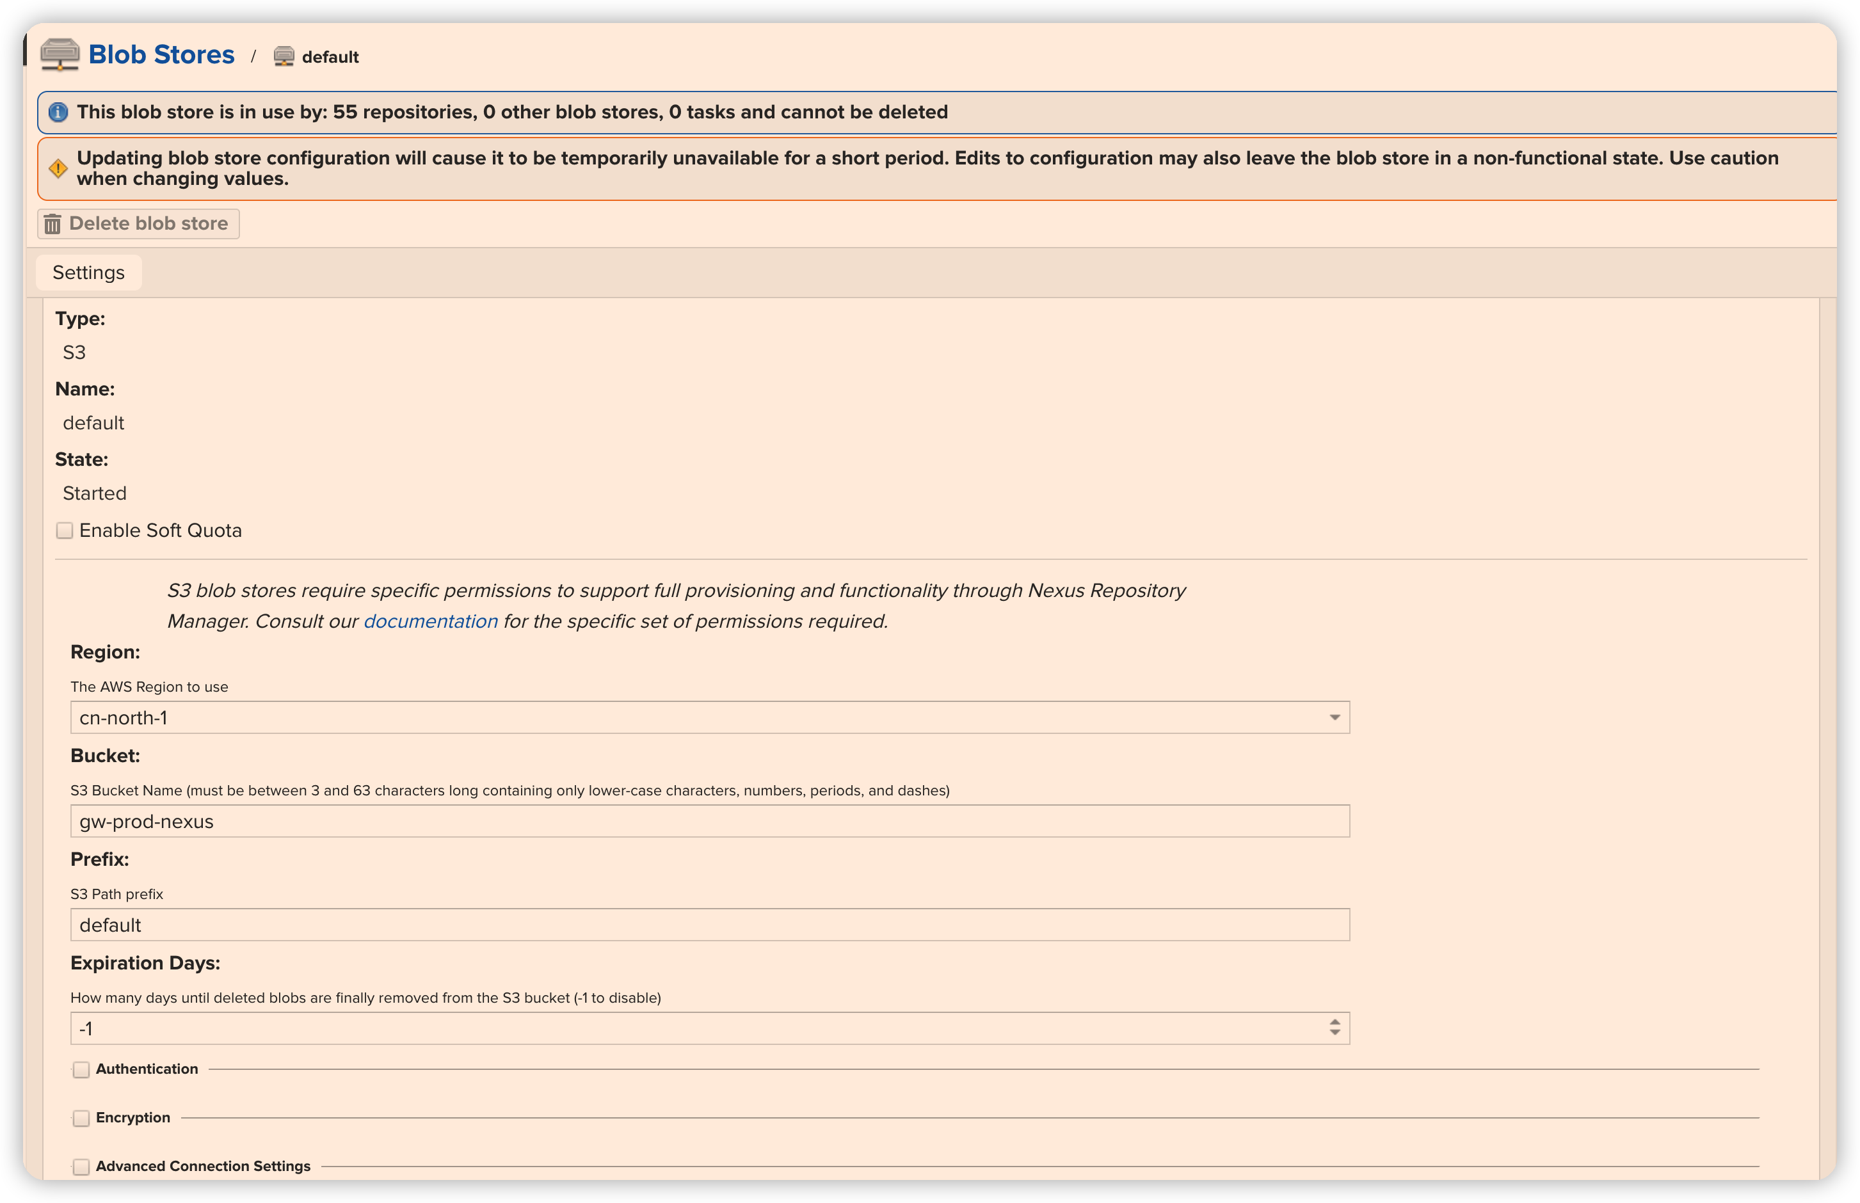This screenshot has height=1203, width=1860.
Task: Expand the Authentication section by clicking its label
Action: tap(147, 1069)
